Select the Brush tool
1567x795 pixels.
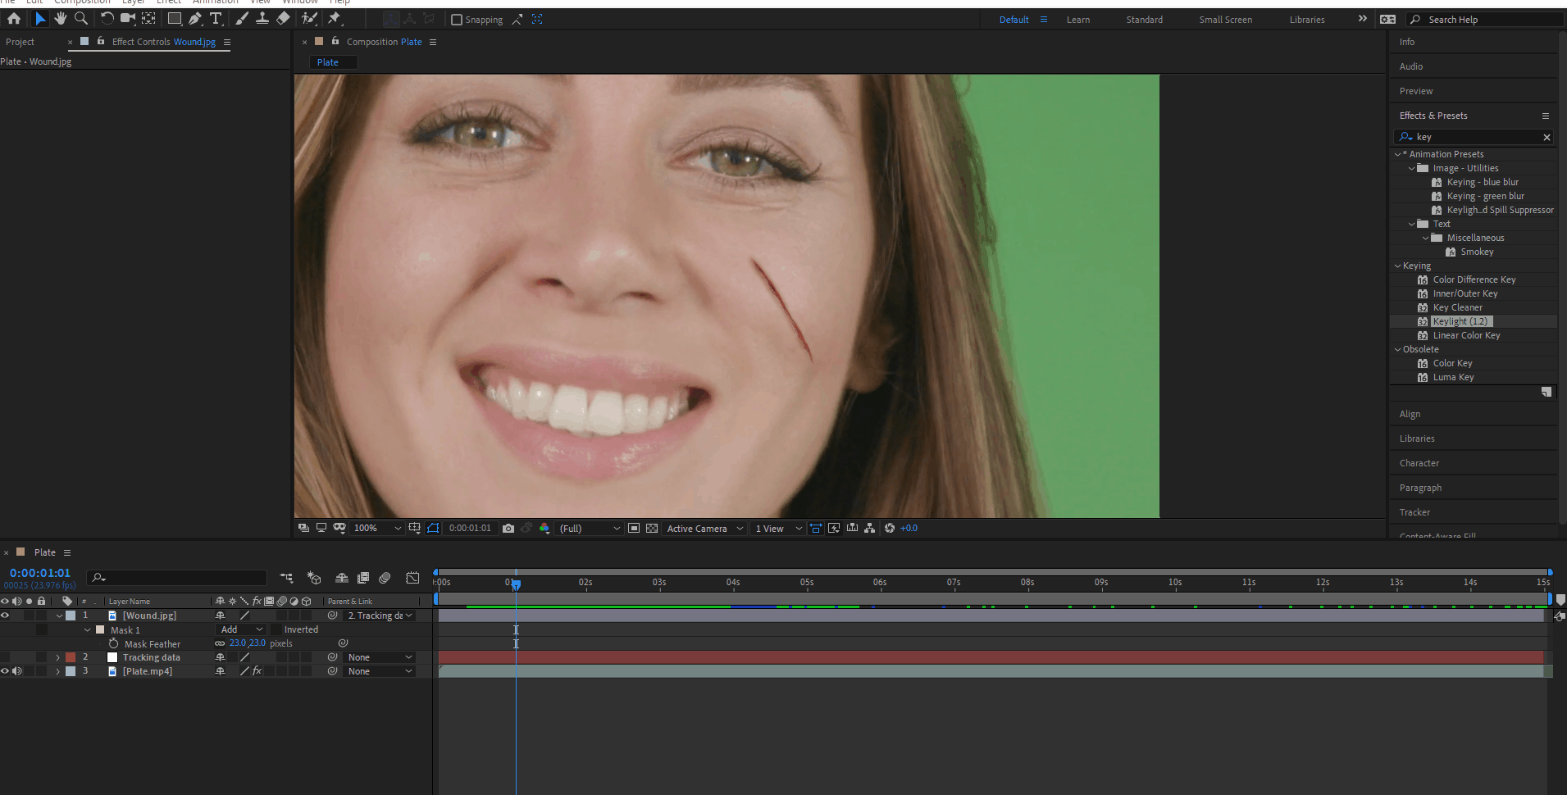pyautogui.click(x=242, y=18)
